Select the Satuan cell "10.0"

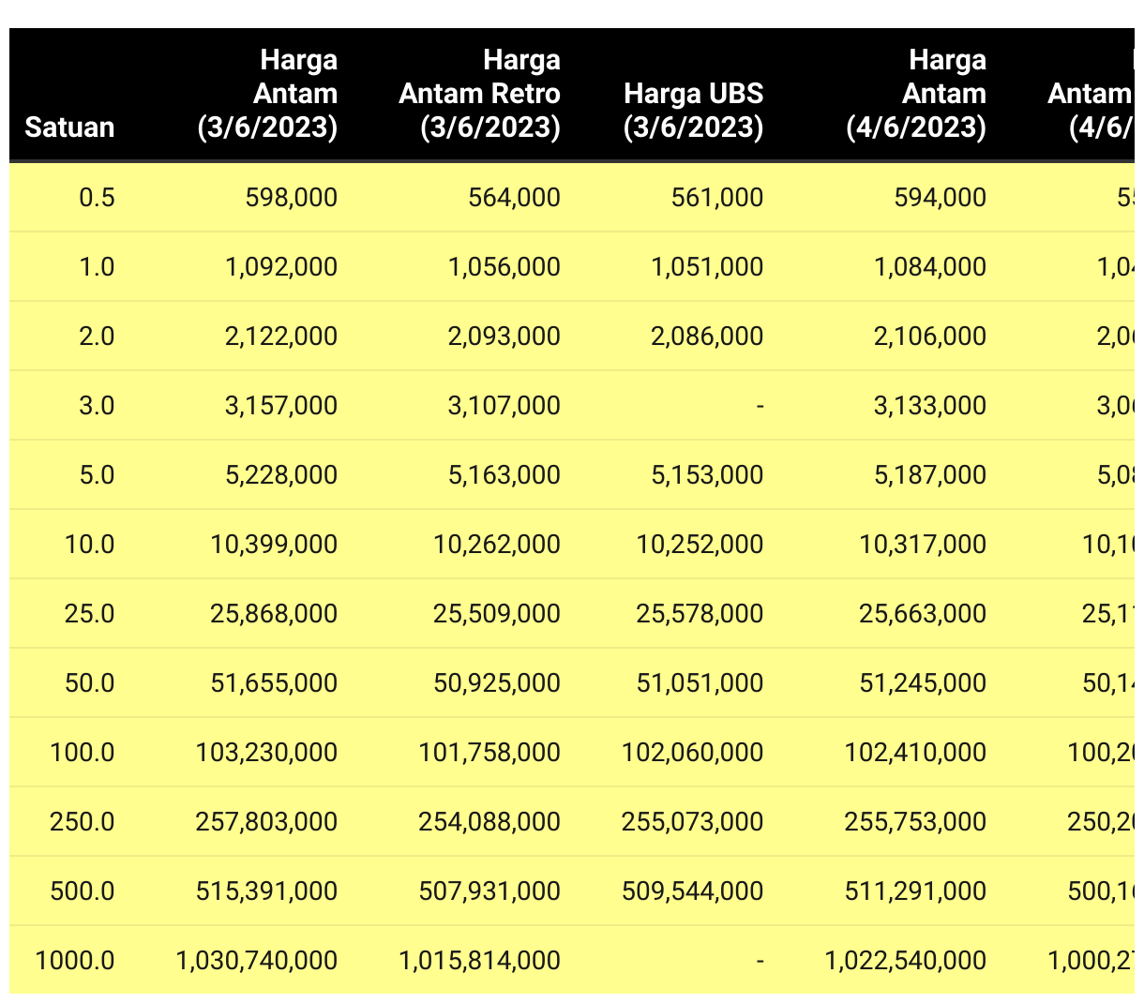point(90,544)
